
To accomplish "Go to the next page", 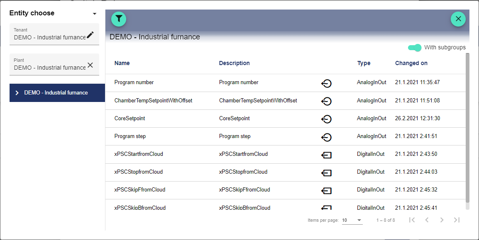I will [x=442, y=220].
